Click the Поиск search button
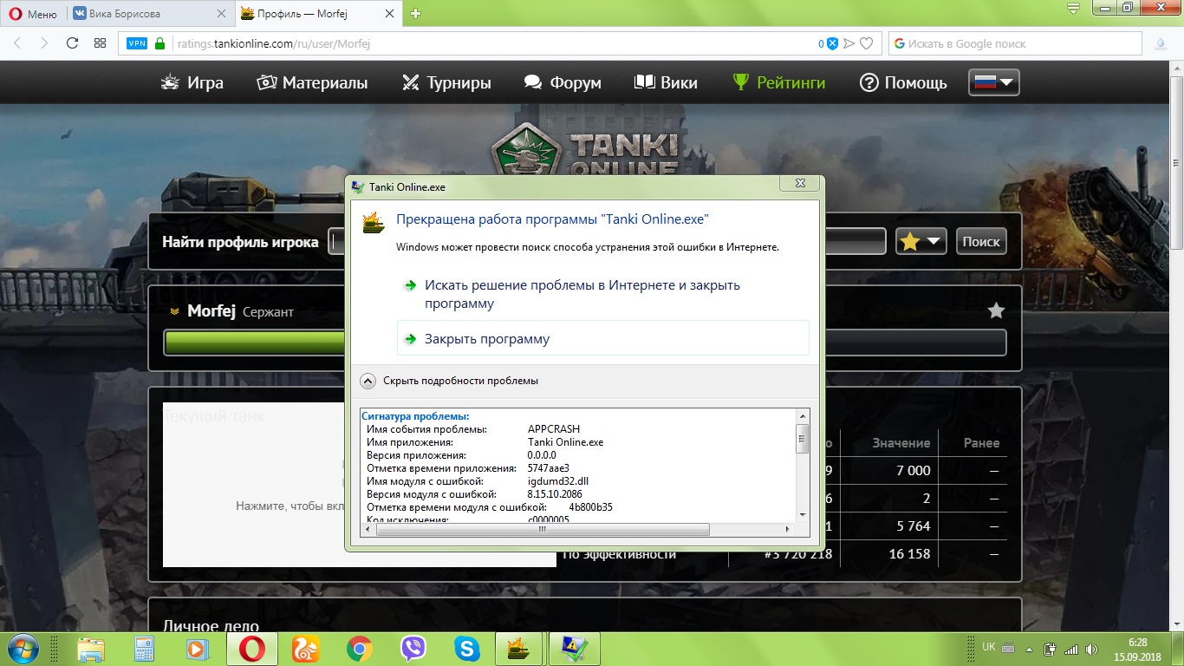This screenshot has height=666, width=1184. pos(981,242)
